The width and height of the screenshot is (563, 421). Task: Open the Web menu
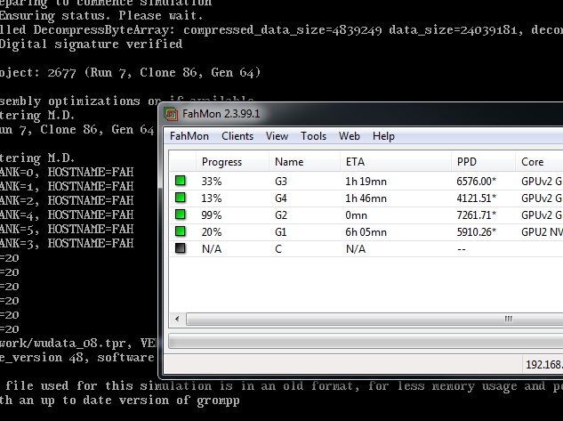(349, 136)
